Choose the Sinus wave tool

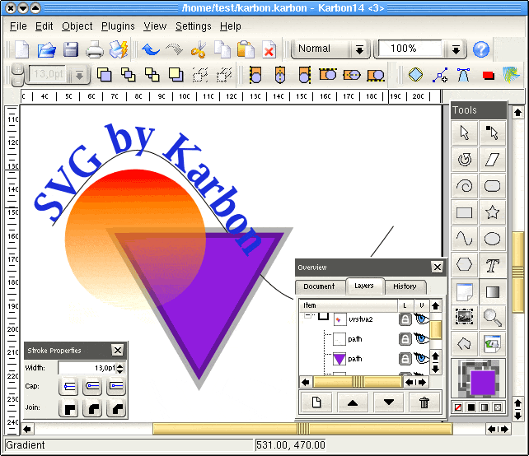pos(465,239)
